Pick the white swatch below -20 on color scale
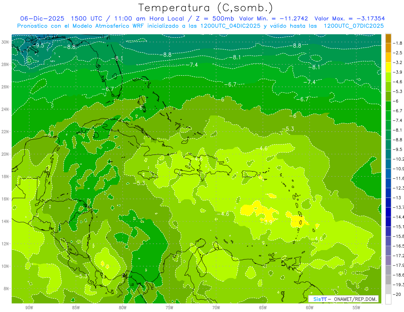 (x=388, y=299)
